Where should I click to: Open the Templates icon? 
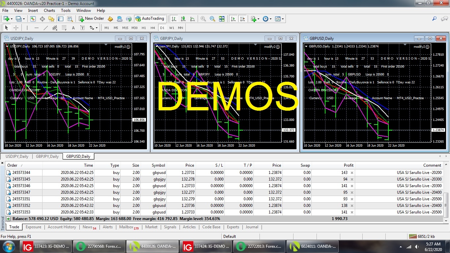point(277,19)
